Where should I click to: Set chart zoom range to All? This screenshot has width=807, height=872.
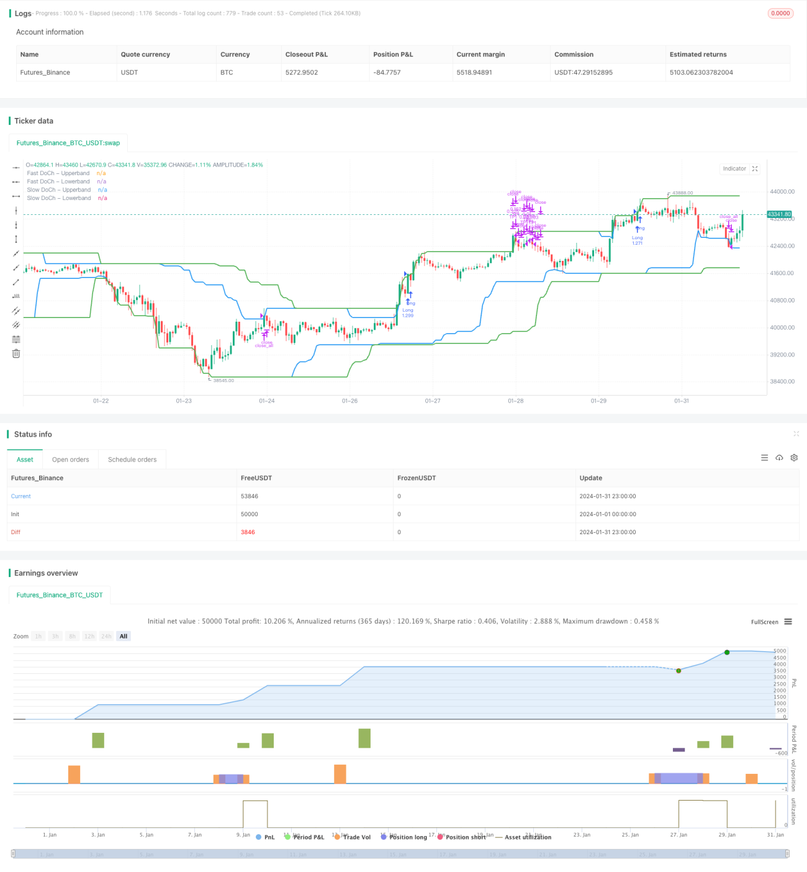[x=124, y=636]
